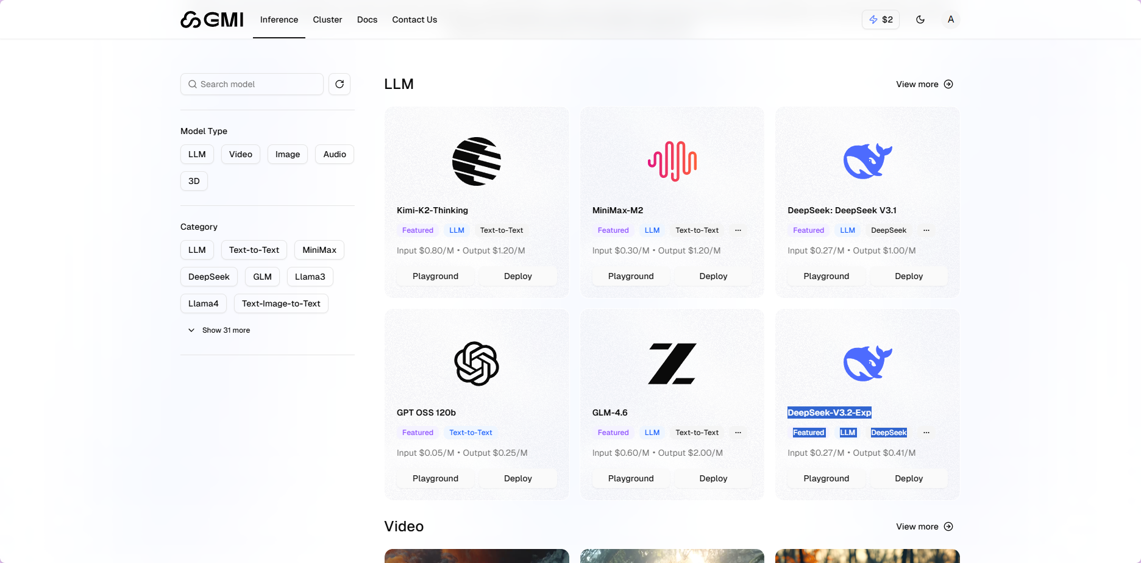Click the third Video section thumbnail
The image size is (1141, 563).
coord(867,556)
